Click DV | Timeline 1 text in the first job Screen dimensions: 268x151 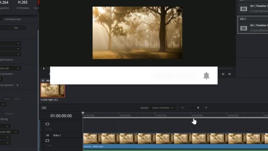[259, 6]
